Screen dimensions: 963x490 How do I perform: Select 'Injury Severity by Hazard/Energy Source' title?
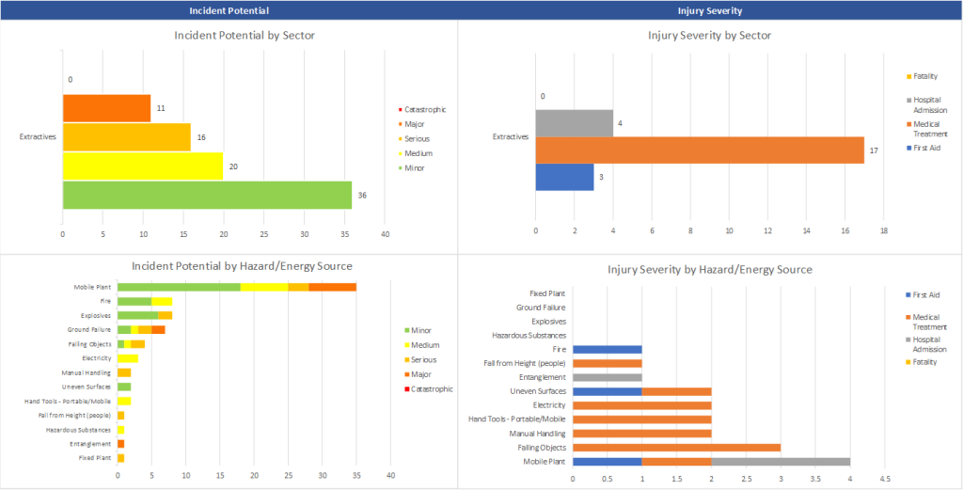[x=710, y=269]
